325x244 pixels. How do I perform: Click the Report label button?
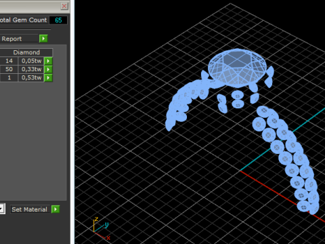(19, 39)
